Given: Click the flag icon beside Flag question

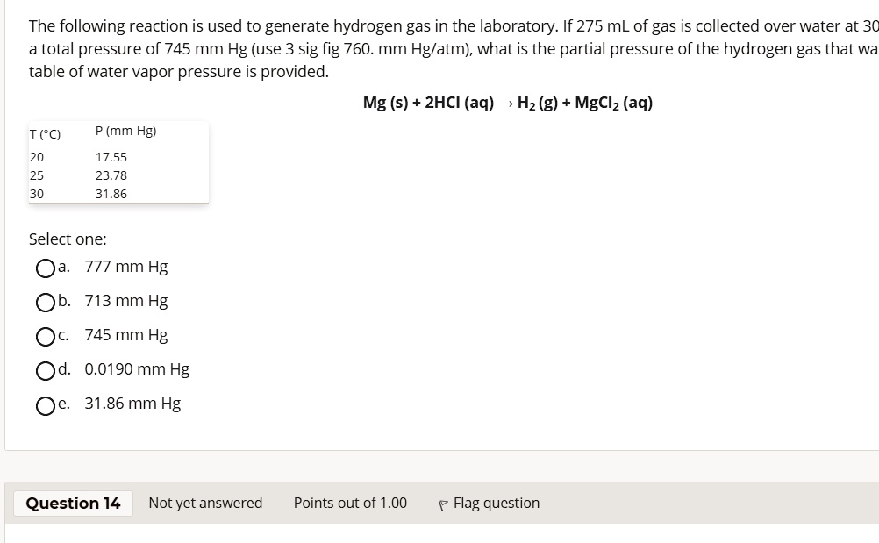Looking at the screenshot, I should coord(444,503).
